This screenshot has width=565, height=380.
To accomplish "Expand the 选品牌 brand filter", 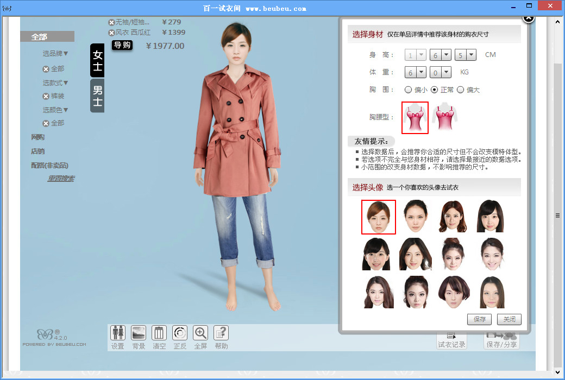I will tap(55, 54).
